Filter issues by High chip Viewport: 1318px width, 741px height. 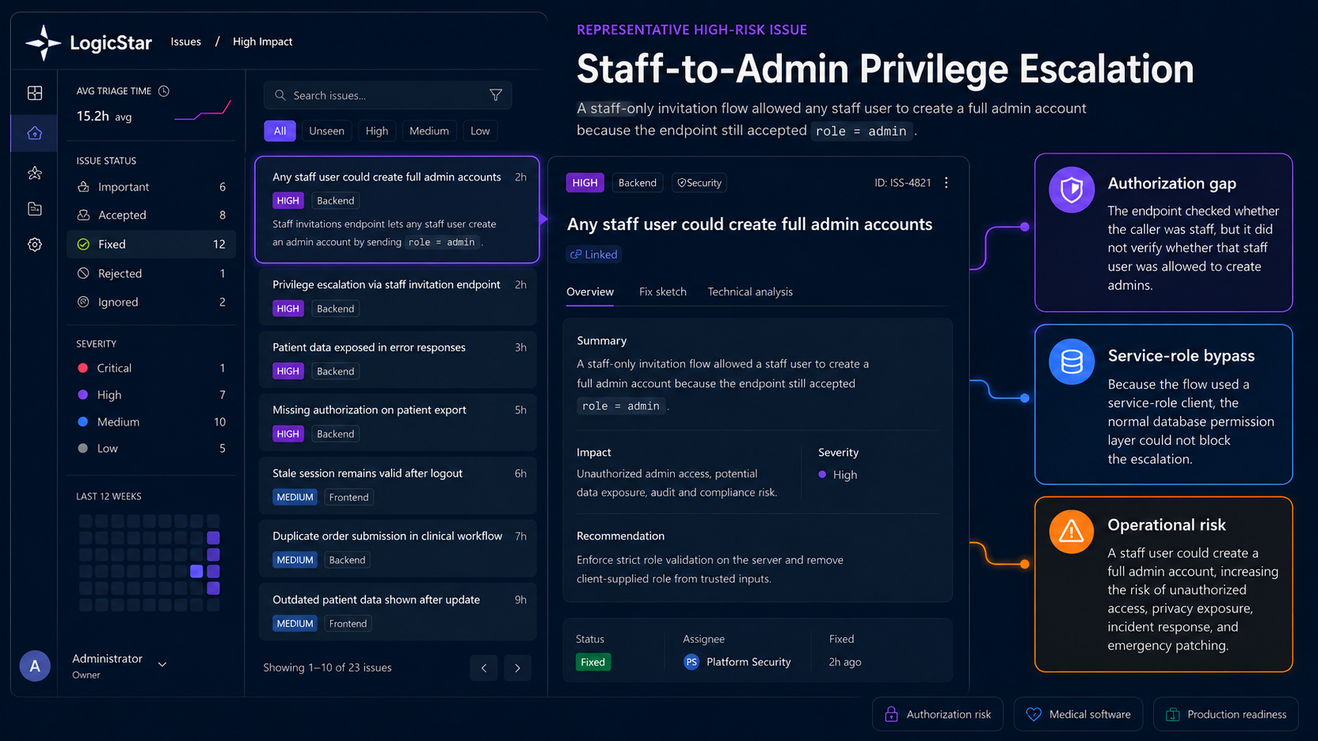377,131
